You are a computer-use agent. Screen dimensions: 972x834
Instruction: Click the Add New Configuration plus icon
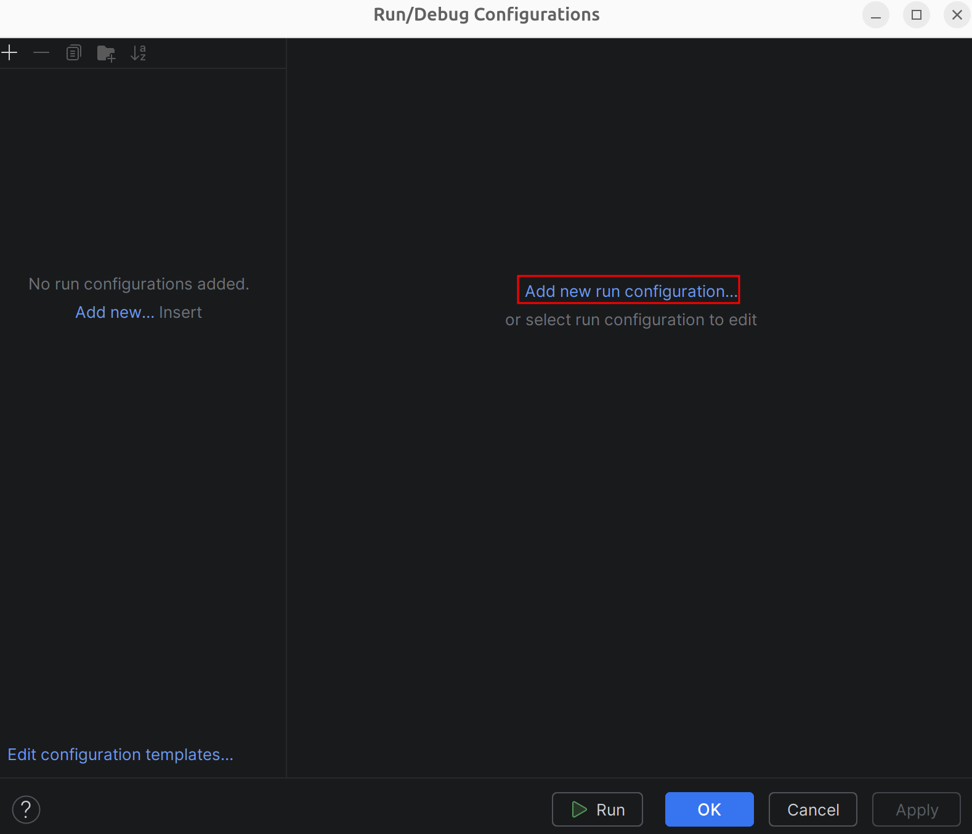click(9, 53)
